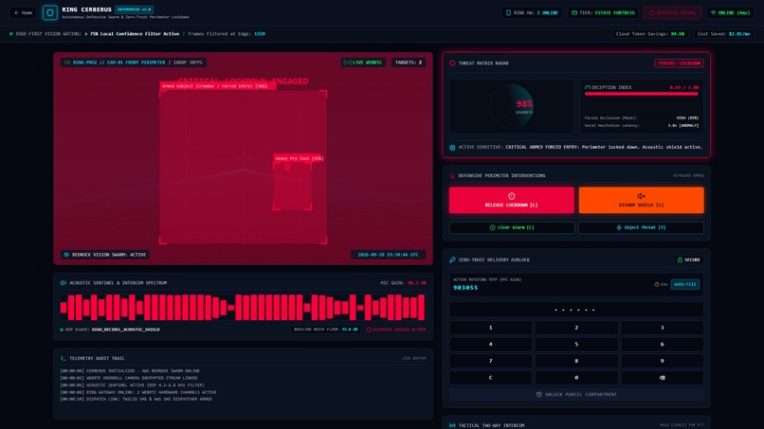Tap keypad digit 9
The width and height of the screenshot is (764, 429).
coord(663,361)
